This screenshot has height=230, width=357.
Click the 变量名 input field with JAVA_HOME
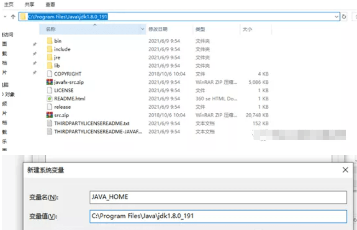(x=218, y=197)
